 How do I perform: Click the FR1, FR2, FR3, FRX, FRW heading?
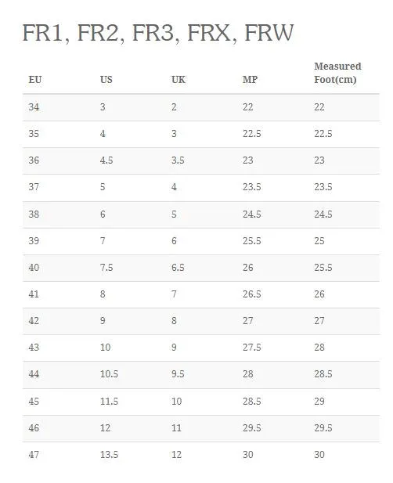tap(158, 33)
